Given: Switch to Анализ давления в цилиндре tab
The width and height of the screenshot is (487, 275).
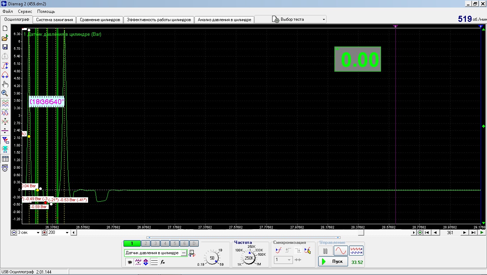Looking at the screenshot, I should click(x=225, y=20).
